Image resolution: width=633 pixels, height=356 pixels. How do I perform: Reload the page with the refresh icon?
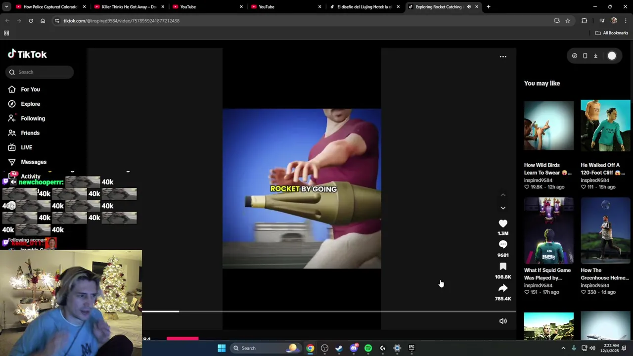click(31, 21)
